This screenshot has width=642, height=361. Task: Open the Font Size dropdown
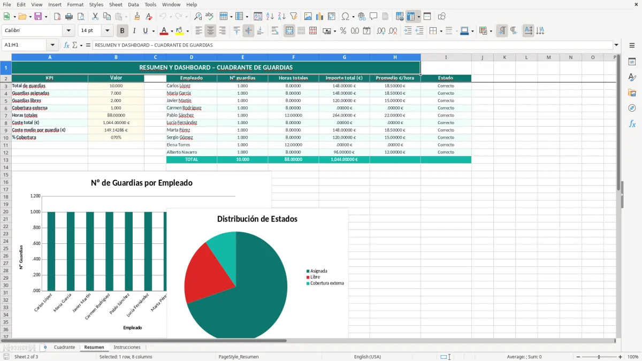tap(108, 31)
